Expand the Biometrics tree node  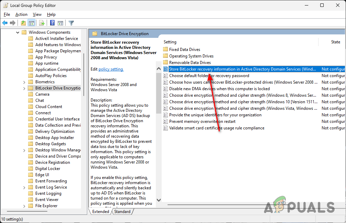pyautogui.click(x=24, y=82)
